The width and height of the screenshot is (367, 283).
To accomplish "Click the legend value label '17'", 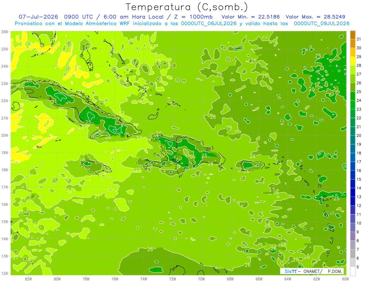I will [x=359, y=162].
